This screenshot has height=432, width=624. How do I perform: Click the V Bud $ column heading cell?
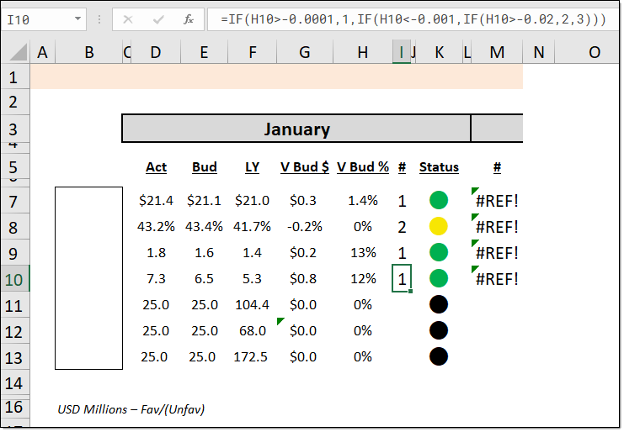click(305, 166)
